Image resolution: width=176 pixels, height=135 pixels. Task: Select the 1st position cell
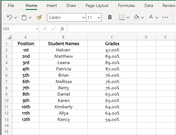pos(26,50)
